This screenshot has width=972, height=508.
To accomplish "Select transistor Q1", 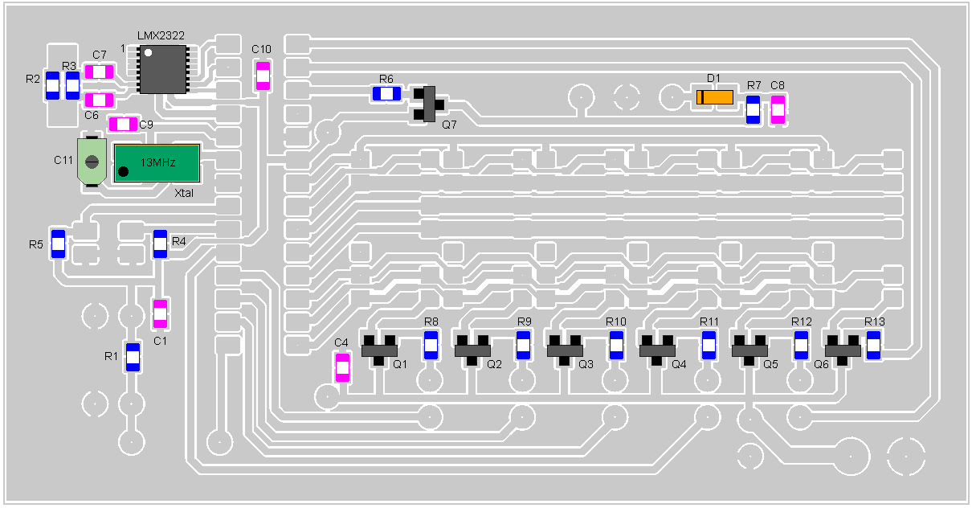I will point(380,350).
